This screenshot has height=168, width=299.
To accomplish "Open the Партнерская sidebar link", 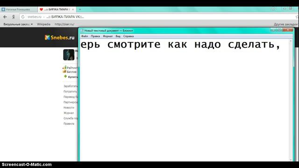I will pos(71,102).
